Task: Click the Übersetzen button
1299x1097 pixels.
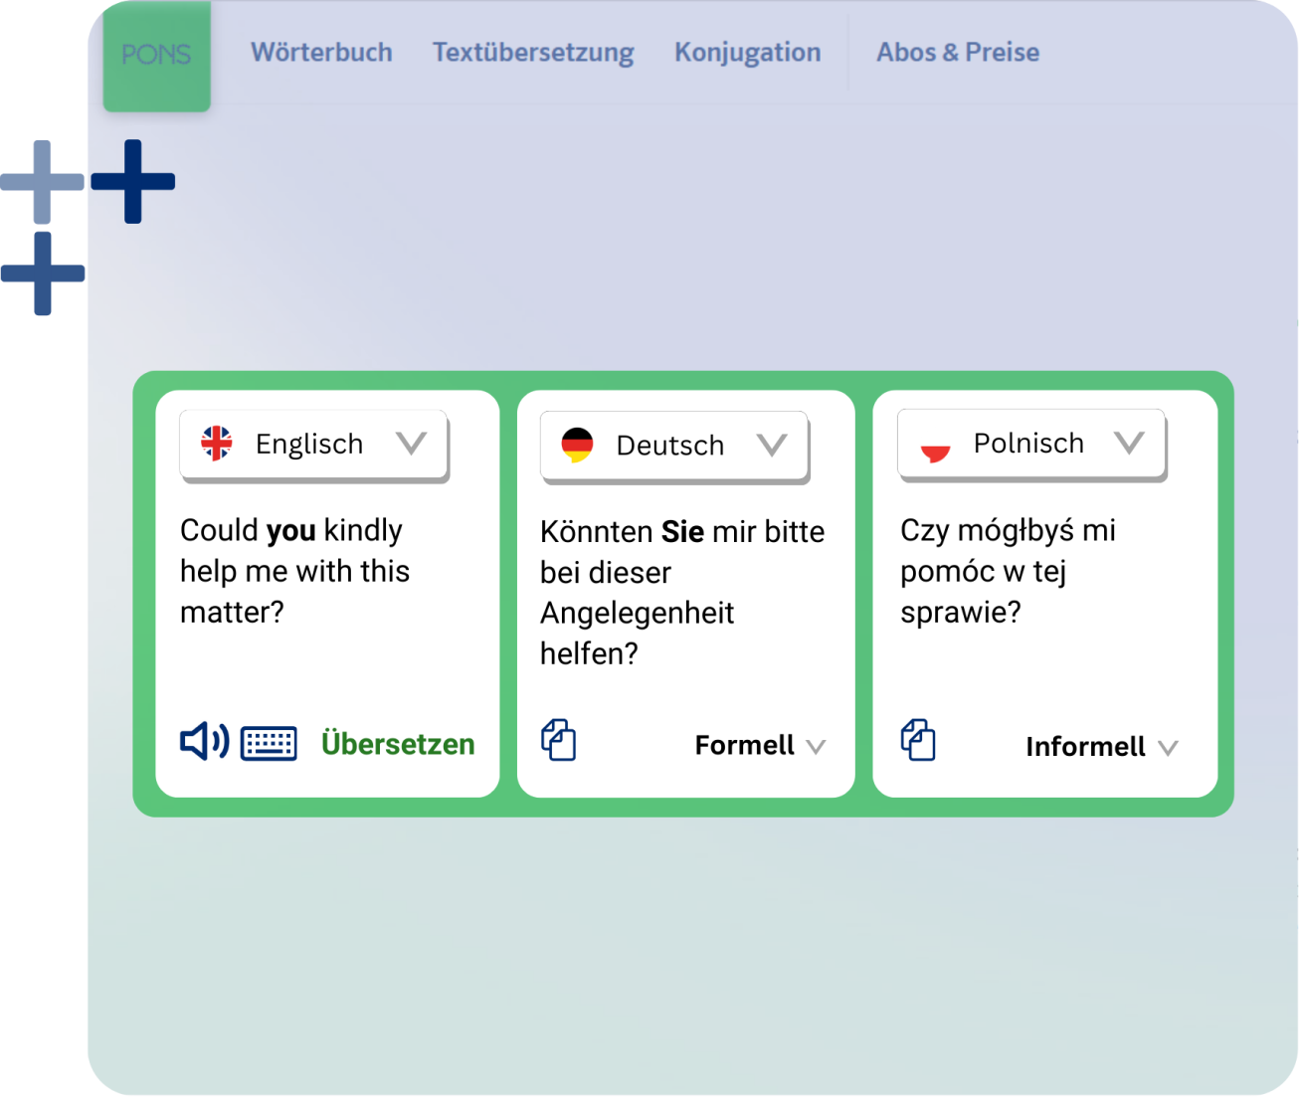Action: pos(398,743)
